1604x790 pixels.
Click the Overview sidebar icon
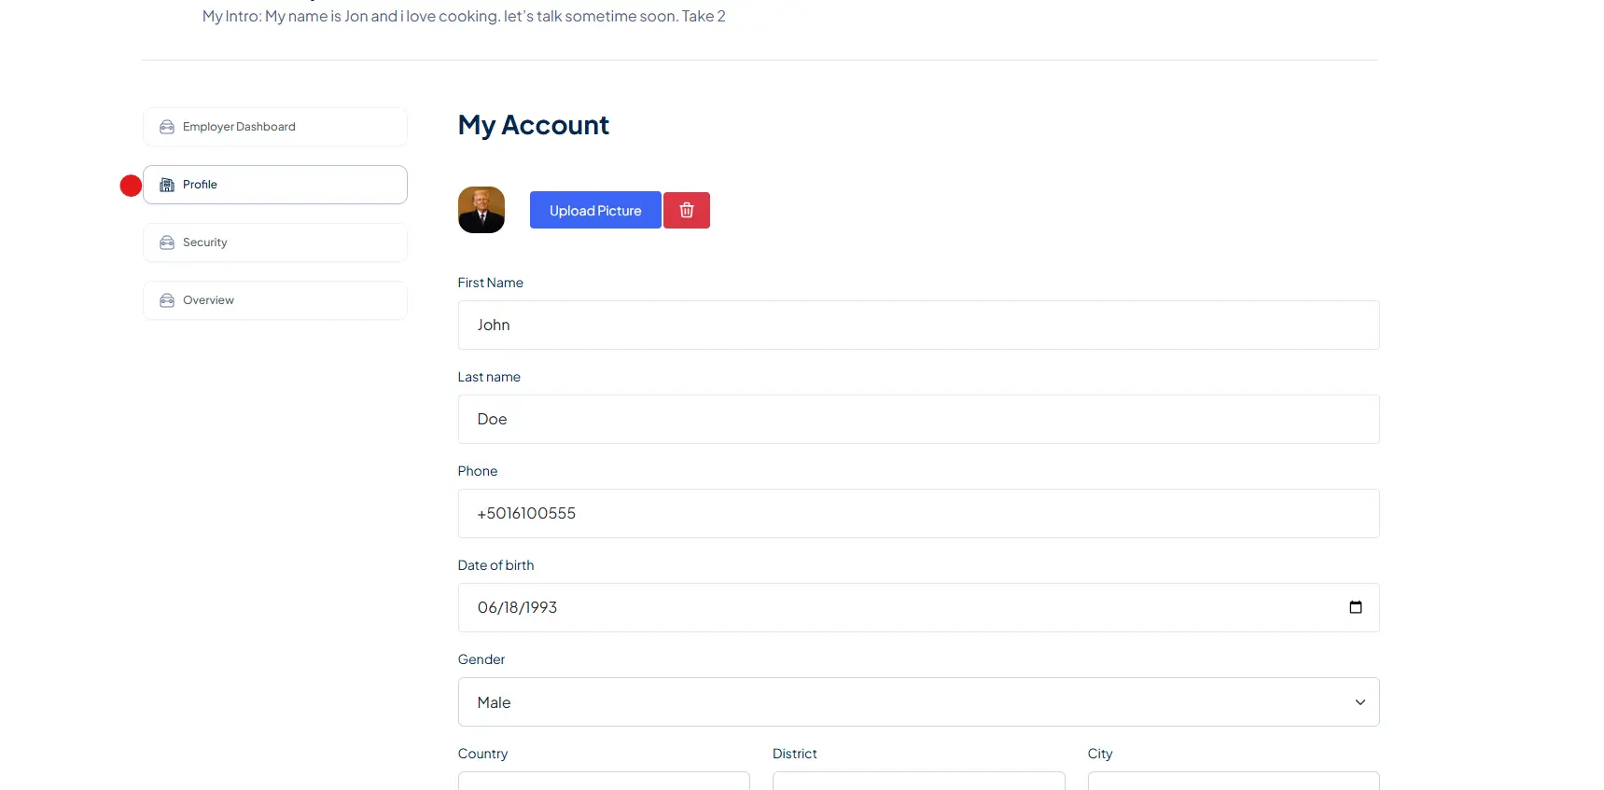coord(167,300)
